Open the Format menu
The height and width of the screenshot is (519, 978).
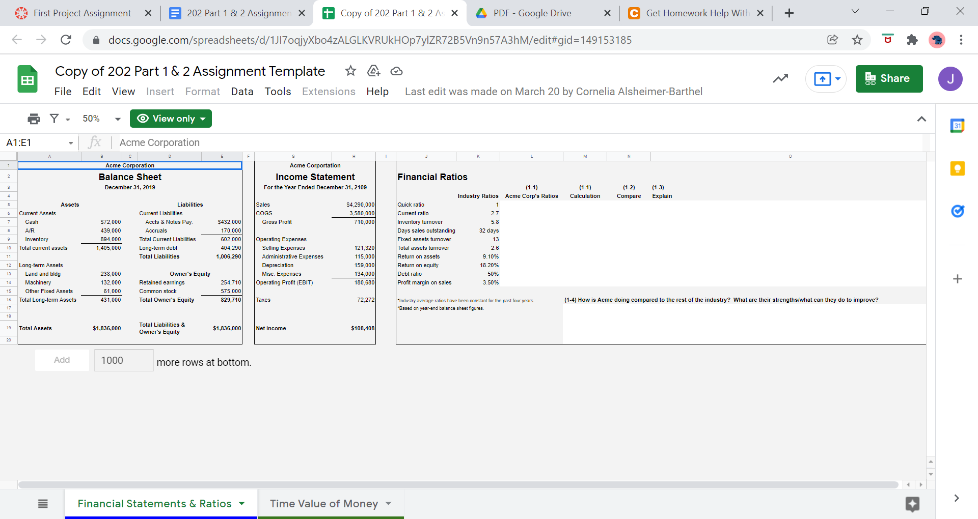pyautogui.click(x=202, y=92)
